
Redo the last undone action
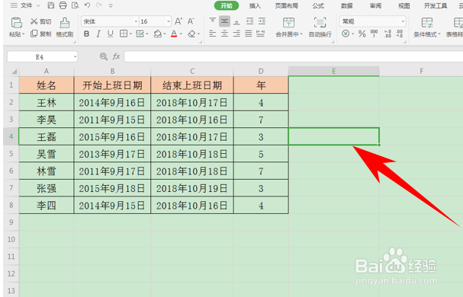[99, 5]
